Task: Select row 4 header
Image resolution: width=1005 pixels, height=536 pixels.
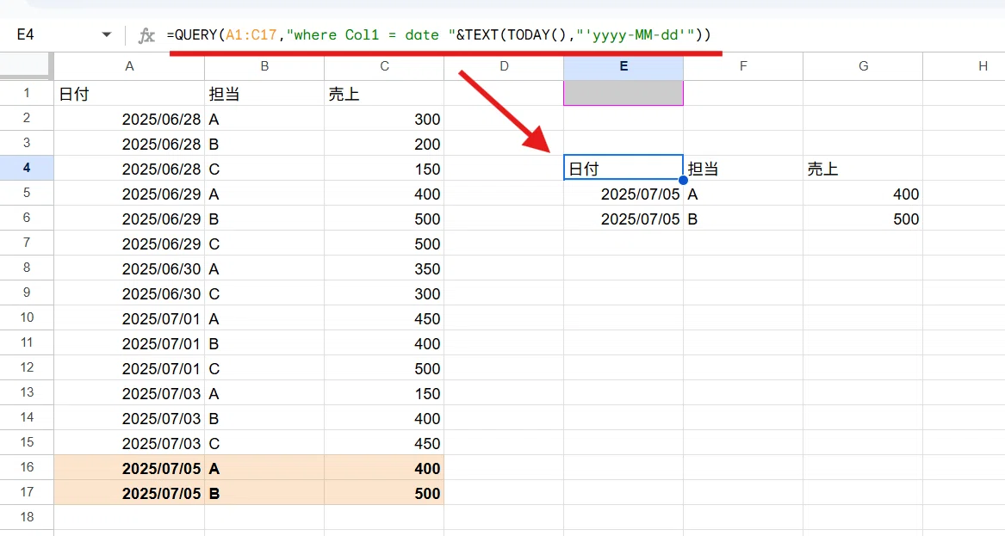Action: [x=27, y=168]
